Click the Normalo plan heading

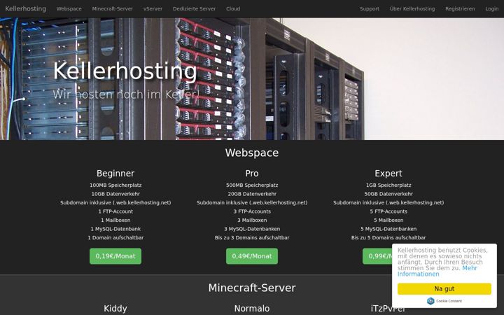(x=252, y=309)
